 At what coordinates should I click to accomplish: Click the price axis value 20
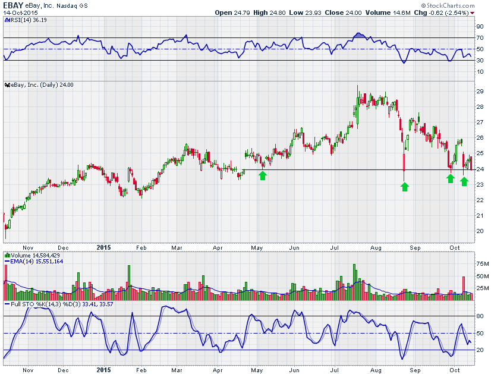point(480,231)
